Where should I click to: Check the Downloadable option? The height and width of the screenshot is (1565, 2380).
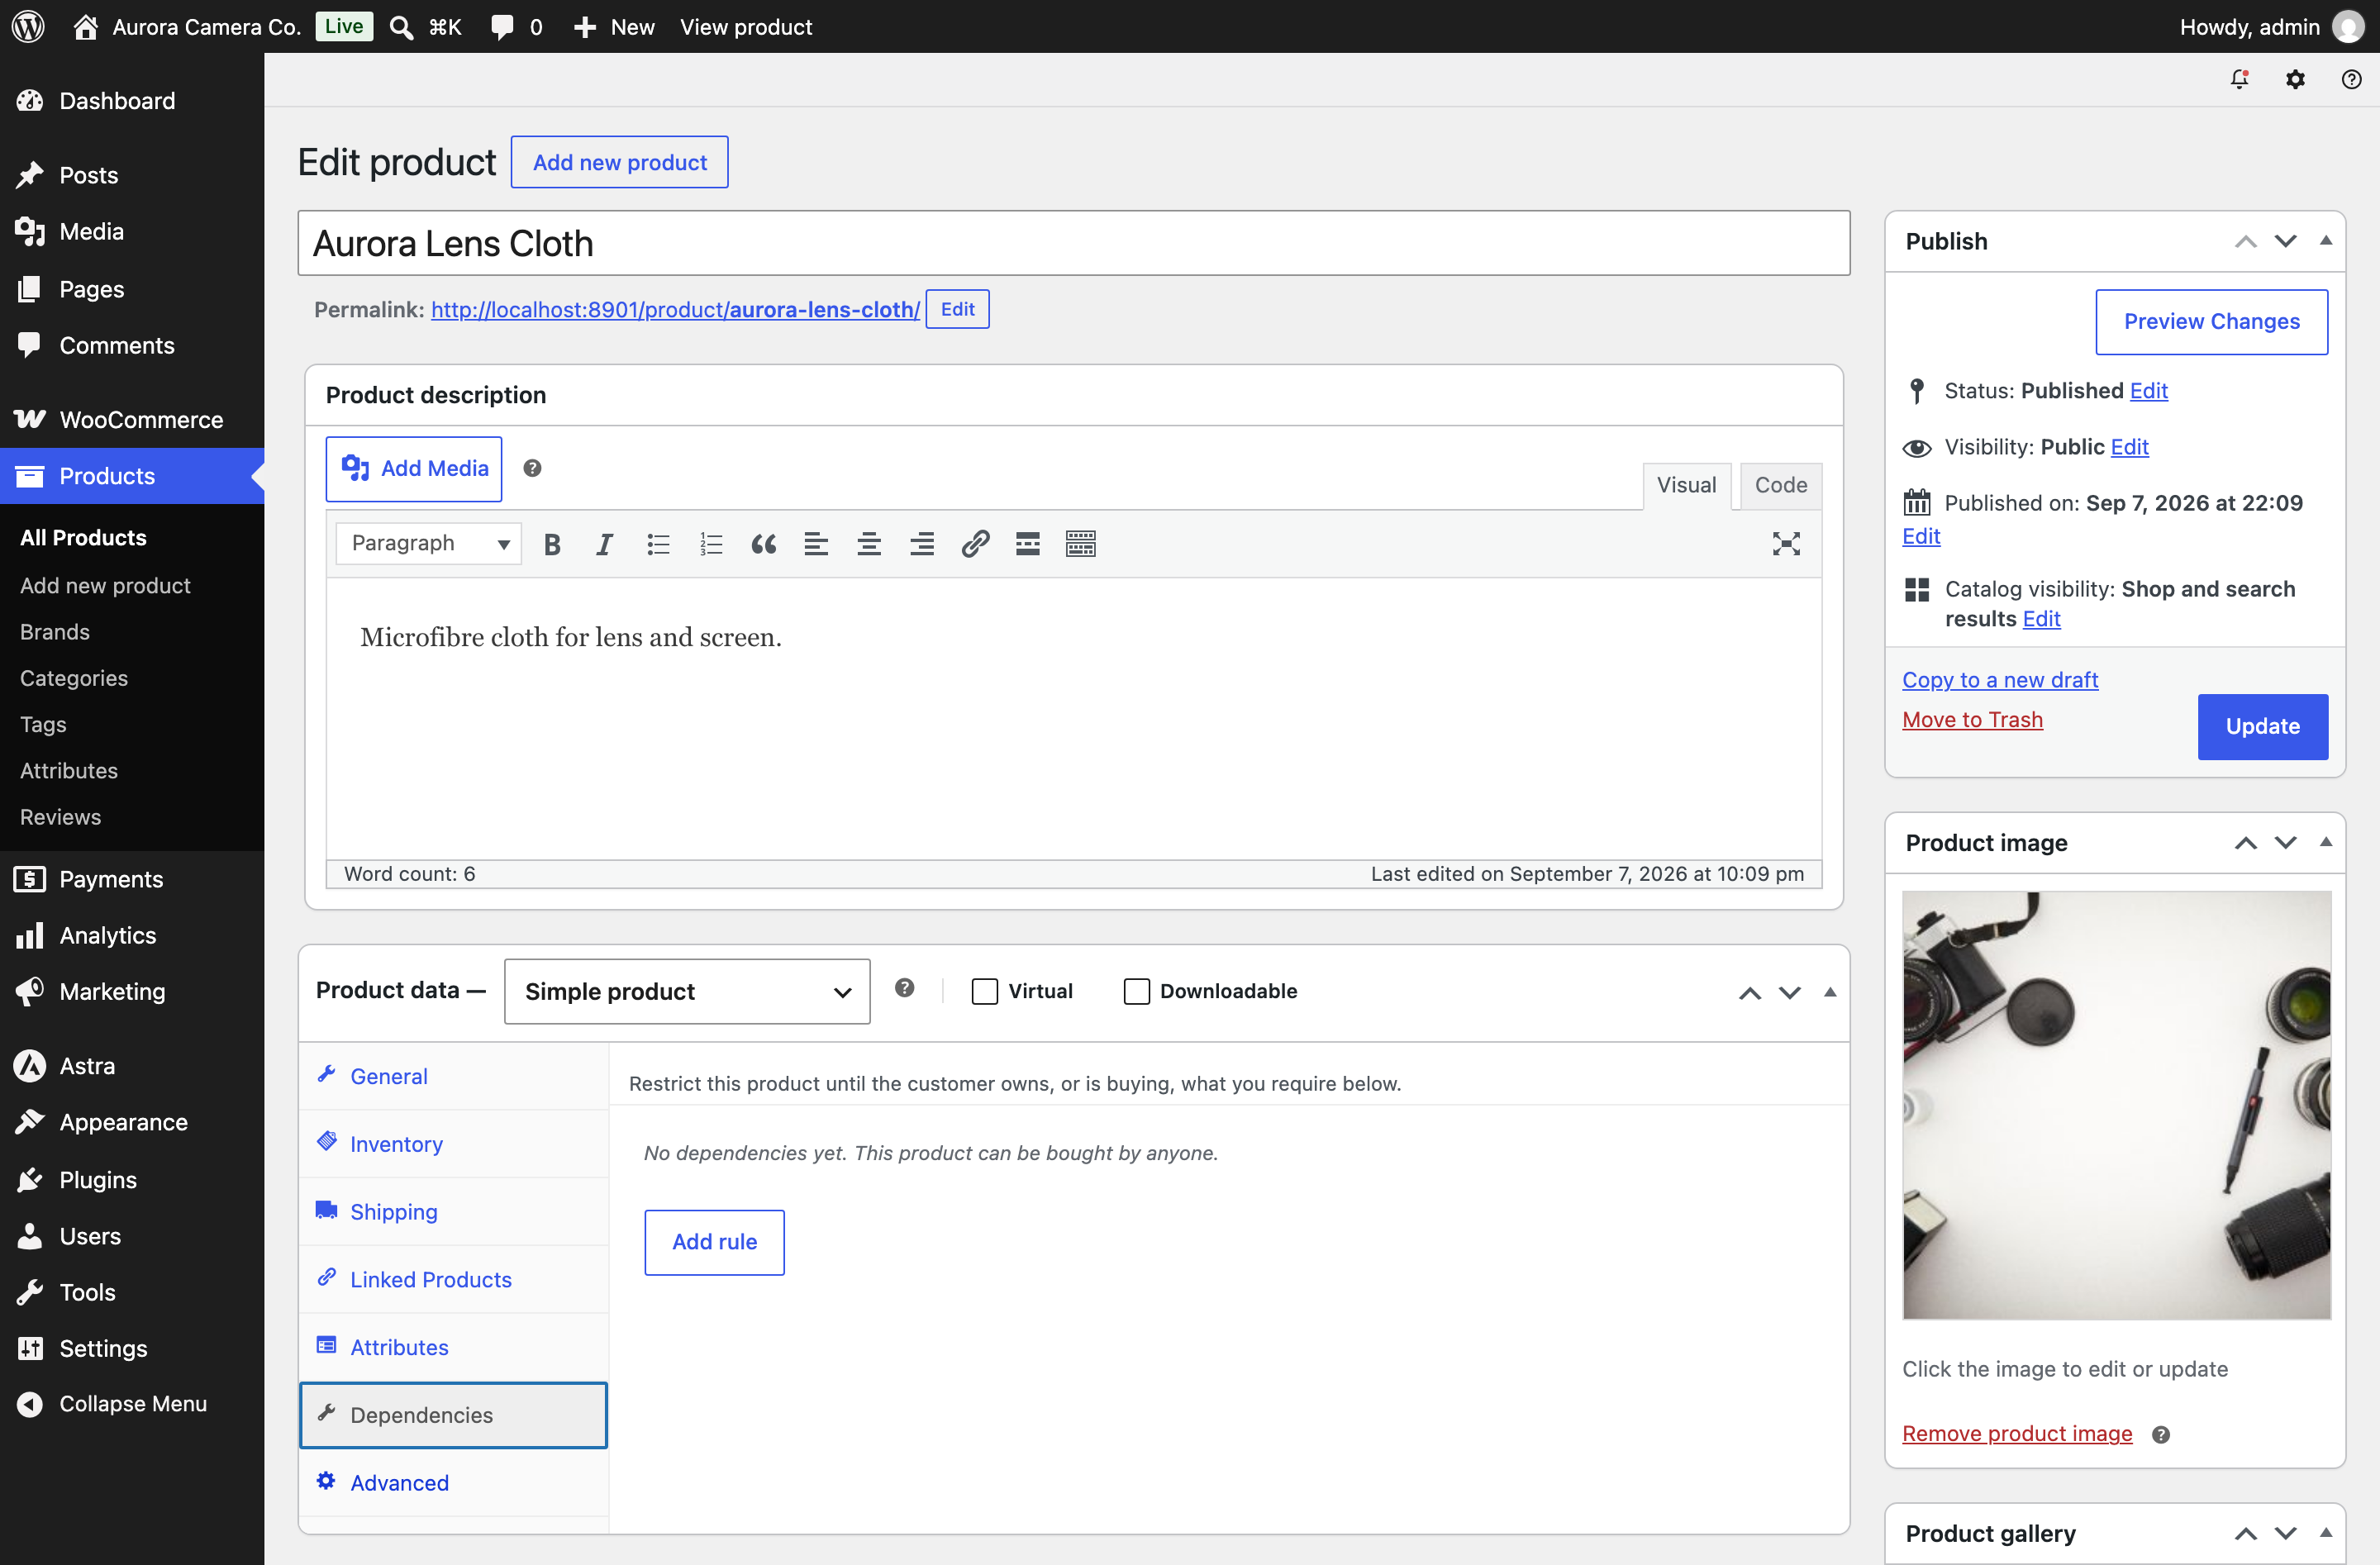1137,991
